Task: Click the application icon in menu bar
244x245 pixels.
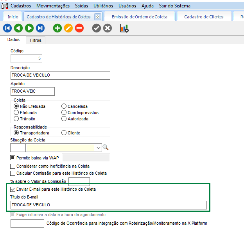Action: click(x=5, y=6)
